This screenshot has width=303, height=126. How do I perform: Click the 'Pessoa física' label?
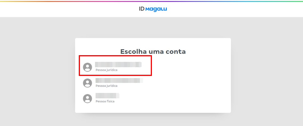tap(105, 101)
